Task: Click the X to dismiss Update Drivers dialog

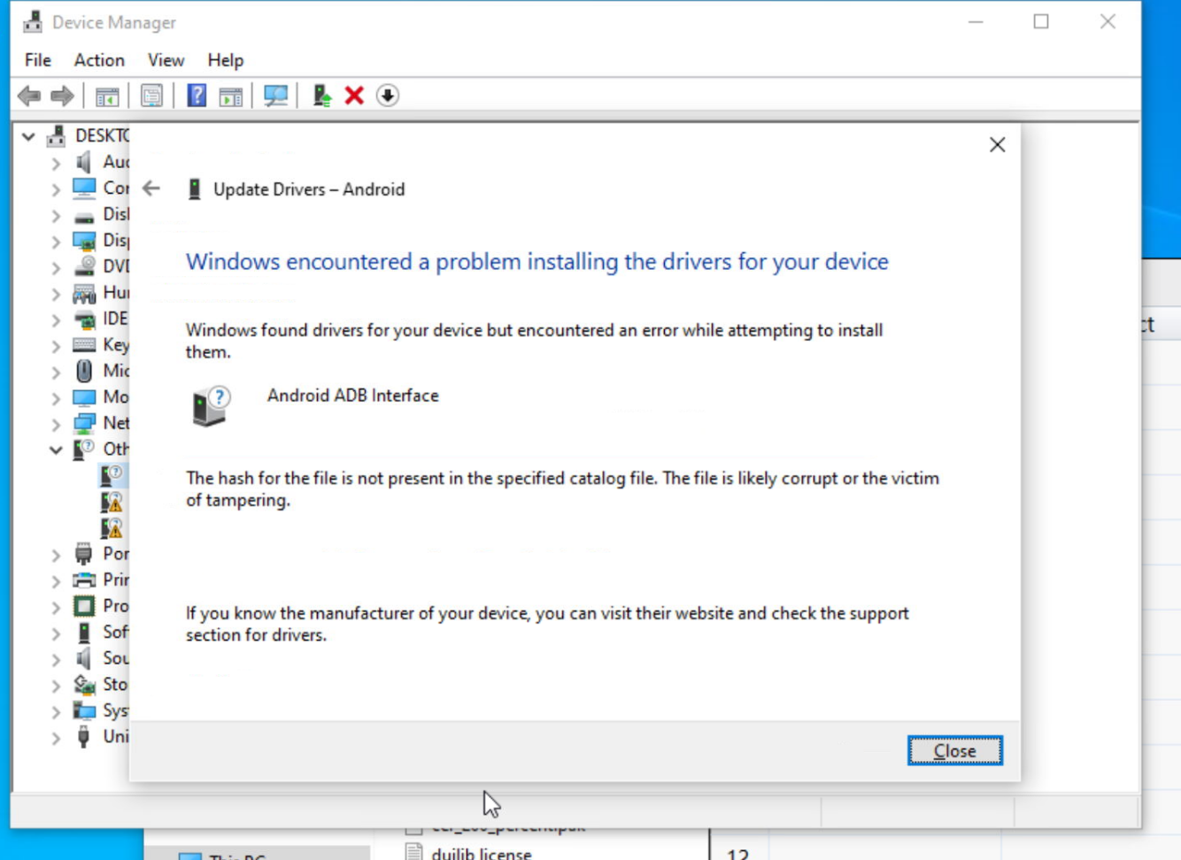Action: (998, 145)
